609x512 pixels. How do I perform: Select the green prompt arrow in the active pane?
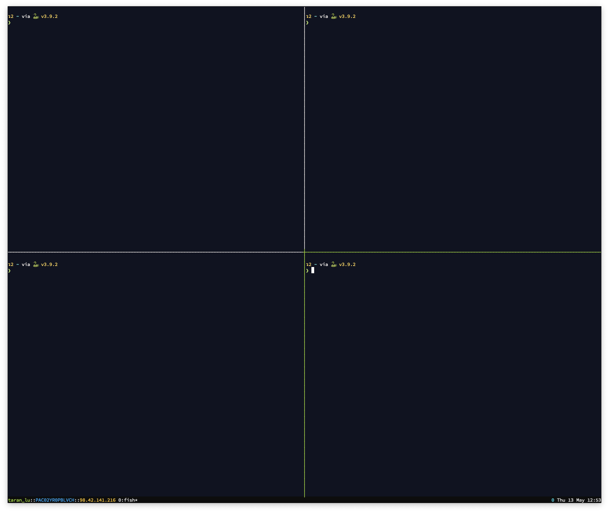(x=308, y=270)
